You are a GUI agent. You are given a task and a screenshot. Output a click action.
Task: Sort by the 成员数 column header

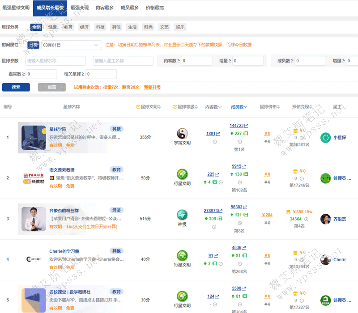(x=239, y=107)
